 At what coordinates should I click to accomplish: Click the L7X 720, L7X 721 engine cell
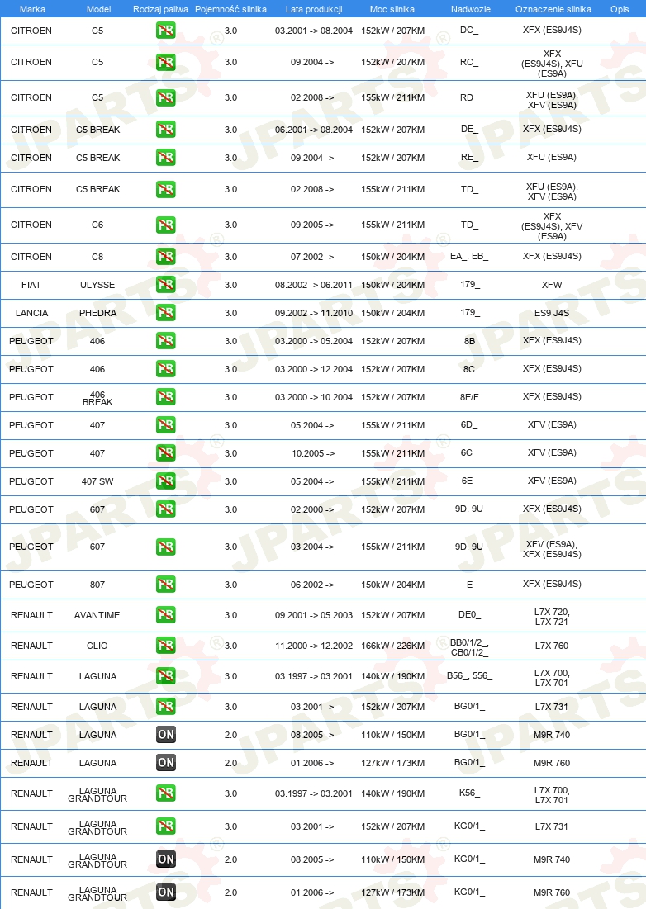(x=552, y=617)
